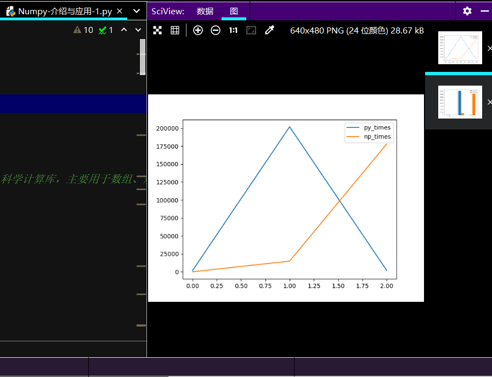The height and width of the screenshot is (377, 492).
Task: Close the Numpy-介绍与应用-1.py editor tab
Action: click(x=120, y=11)
